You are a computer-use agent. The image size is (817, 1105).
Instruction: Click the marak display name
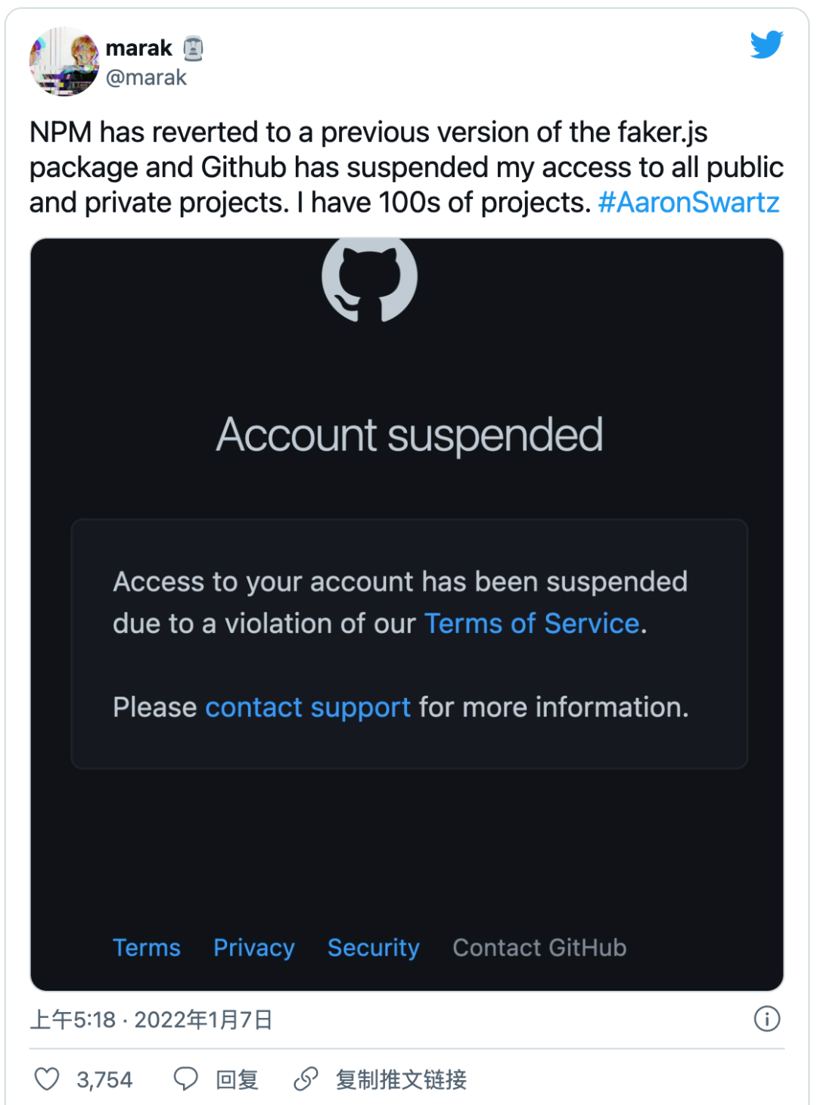pos(139,48)
